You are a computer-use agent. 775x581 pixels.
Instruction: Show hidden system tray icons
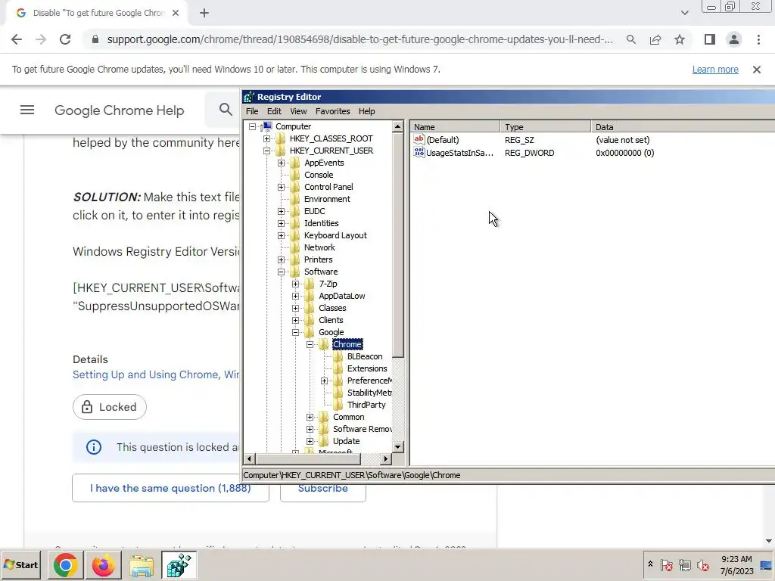coord(650,564)
